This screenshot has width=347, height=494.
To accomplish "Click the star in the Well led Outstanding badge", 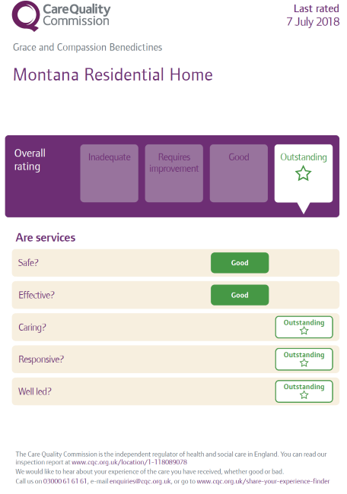I will tap(304, 394).
